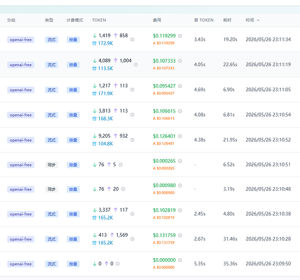The height and width of the screenshot is (280, 300).
Task: Click the token info icon beside 3,813 / 113
Action: click(x=132, y=115)
